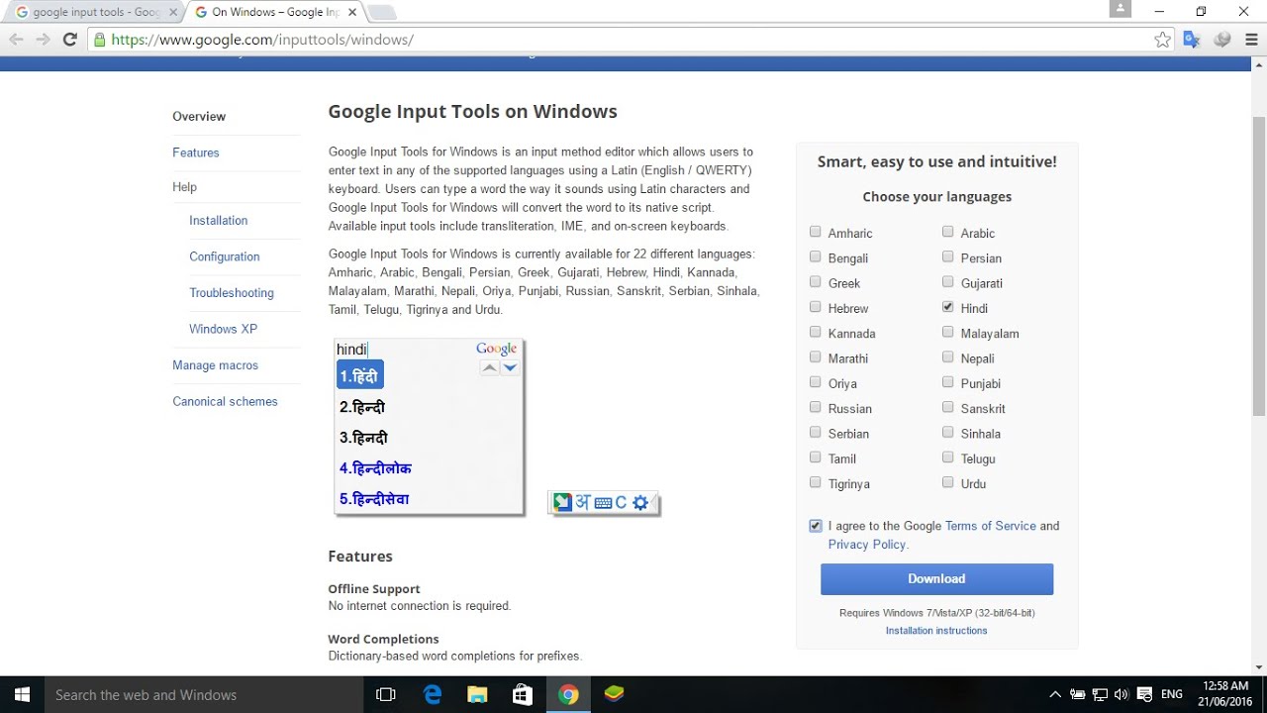Click the battery icon in system tray
Viewport: 1267px width, 713px height.
pos(1078,695)
